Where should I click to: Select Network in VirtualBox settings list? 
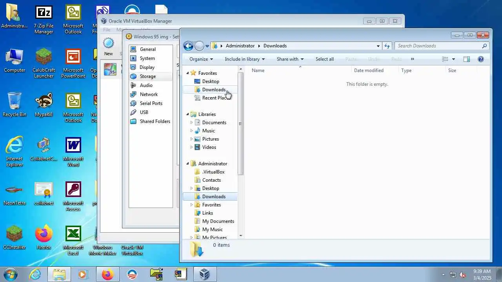coord(151,94)
